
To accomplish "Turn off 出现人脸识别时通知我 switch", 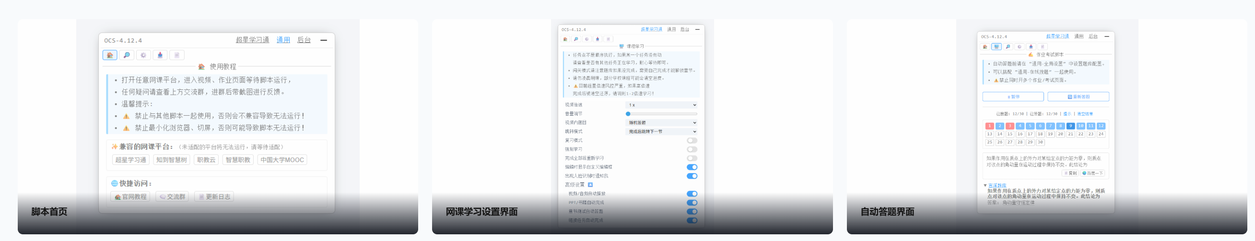I will (x=692, y=176).
